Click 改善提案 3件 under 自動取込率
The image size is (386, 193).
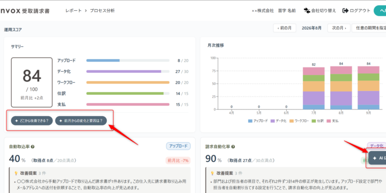click(x=30, y=173)
